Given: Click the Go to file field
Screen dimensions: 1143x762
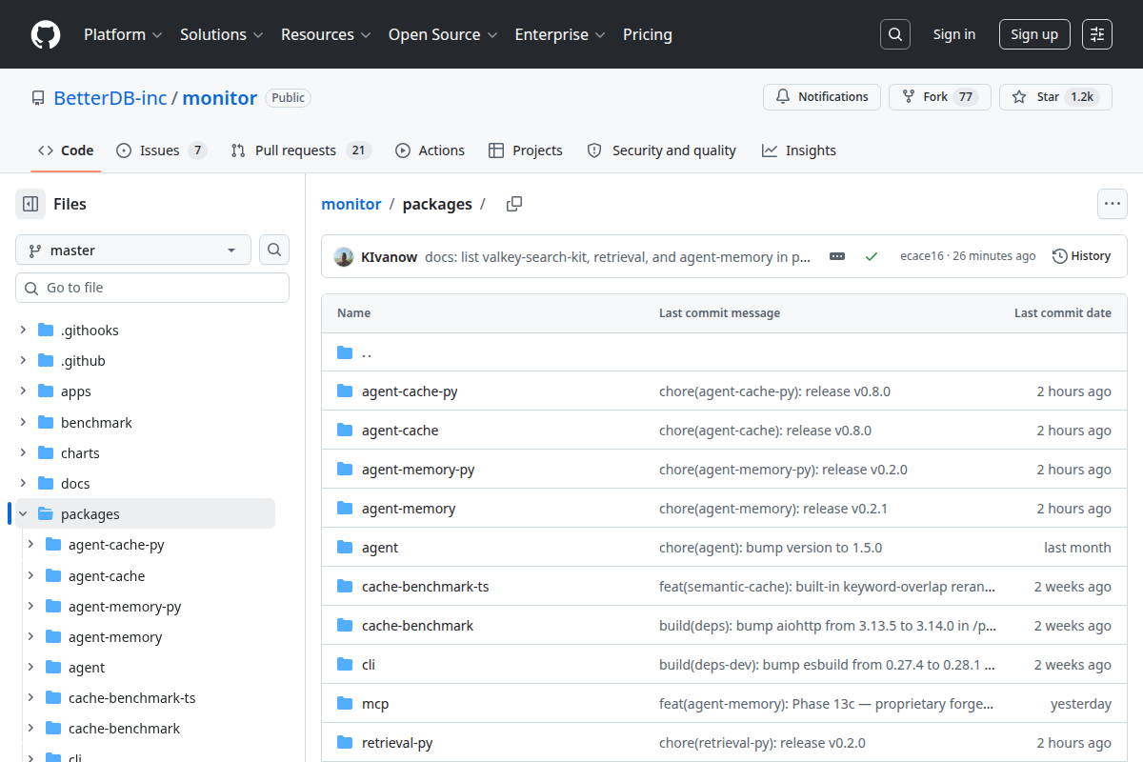Looking at the screenshot, I should tap(152, 288).
